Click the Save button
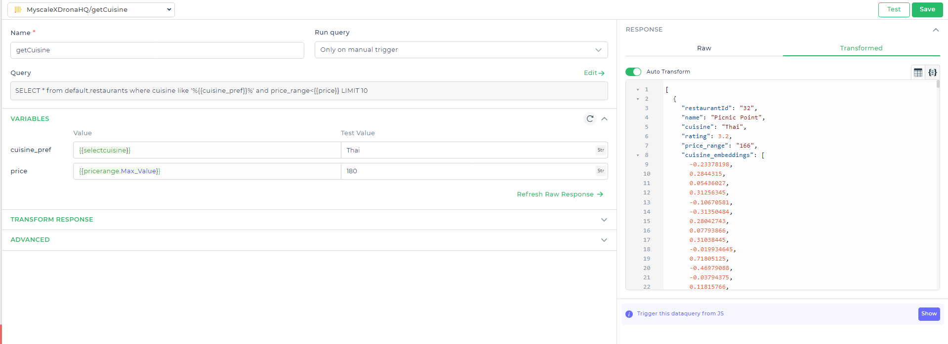The width and height of the screenshot is (948, 344). pos(927,9)
